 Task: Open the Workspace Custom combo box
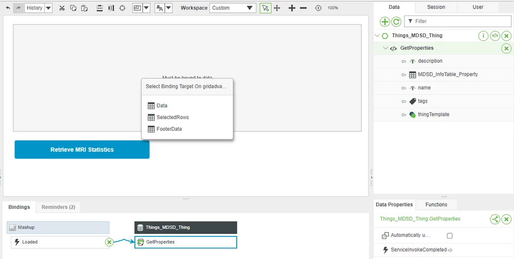(x=233, y=8)
